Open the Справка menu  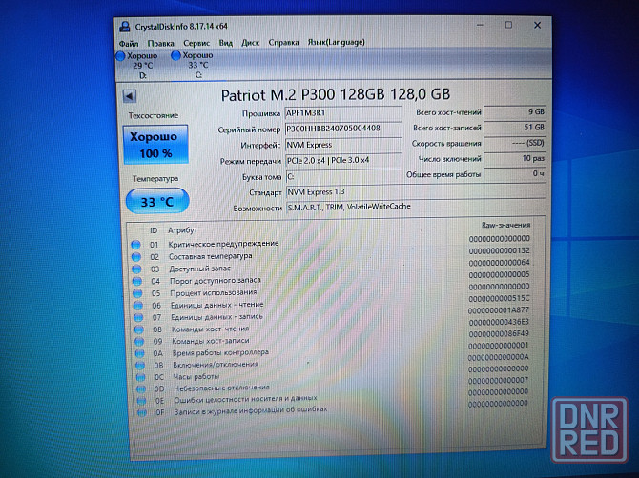pos(283,42)
